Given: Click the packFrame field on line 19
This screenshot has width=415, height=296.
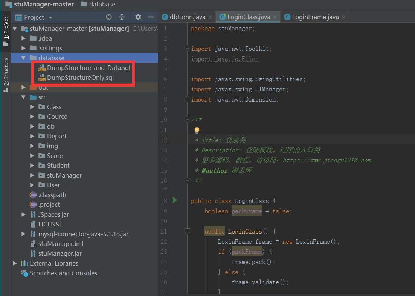Looking at the screenshot, I should (x=247, y=211).
